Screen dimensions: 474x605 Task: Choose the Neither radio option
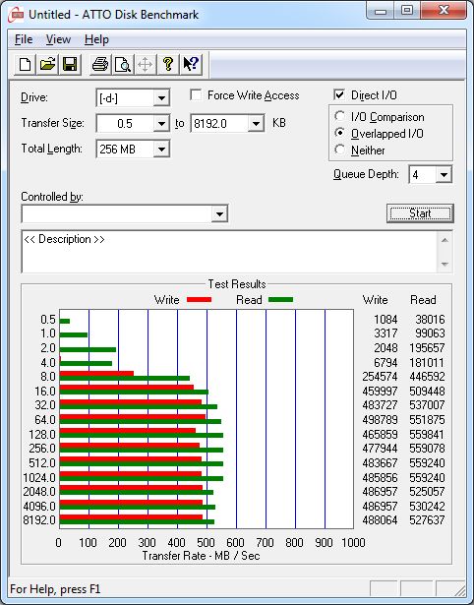click(340, 150)
